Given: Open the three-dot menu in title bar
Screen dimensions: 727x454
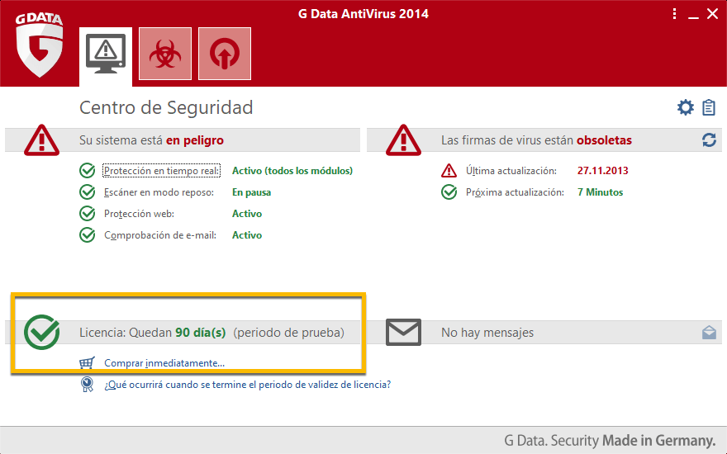Looking at the screenshot, I should (x=674, y=14).
